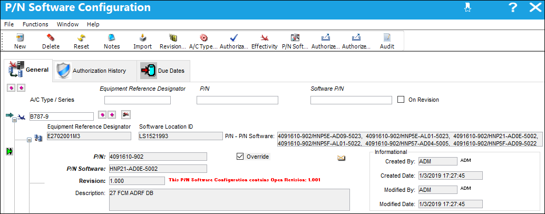This screenshot has width=545, height=214.
Task: Click the up-arrow button next to B787-9
Action: click(112, 114)
